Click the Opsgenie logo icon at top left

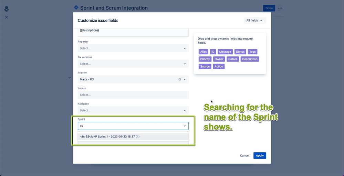click(x=7, y=9)
